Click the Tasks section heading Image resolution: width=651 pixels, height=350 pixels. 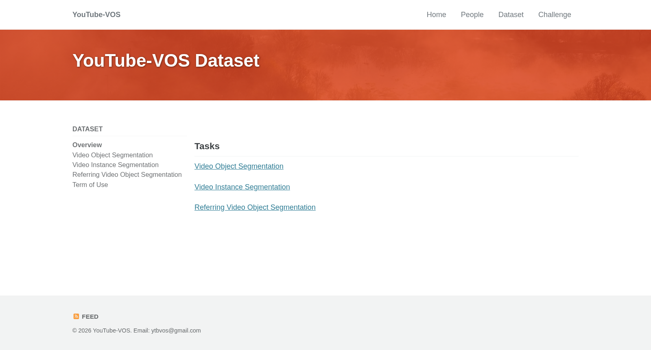[x=207, y=146]
